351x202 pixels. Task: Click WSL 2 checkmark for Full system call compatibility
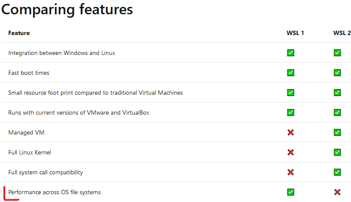pyautogui.click(x=337, y=172)
